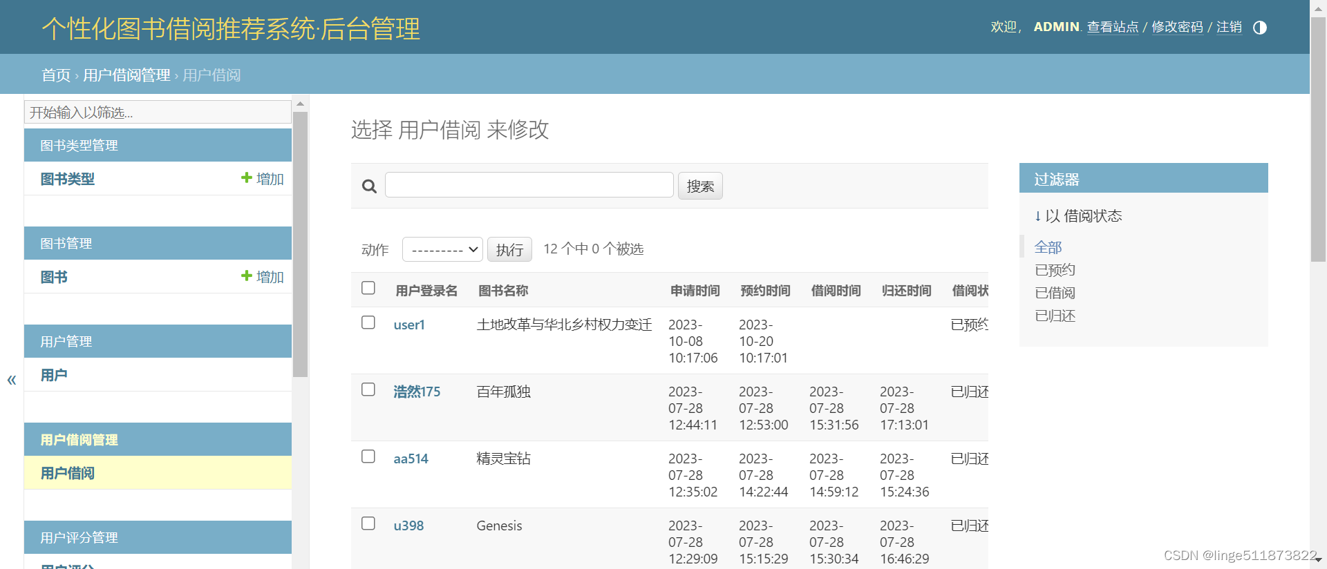Screen dimensions: 1327x569
Task: Select 用户借阅 in sidebar
Action: coord(68,473)
